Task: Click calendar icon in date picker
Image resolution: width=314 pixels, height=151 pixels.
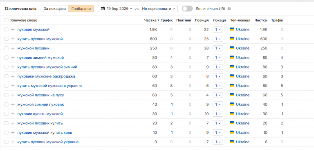Action: click(103, 9)
